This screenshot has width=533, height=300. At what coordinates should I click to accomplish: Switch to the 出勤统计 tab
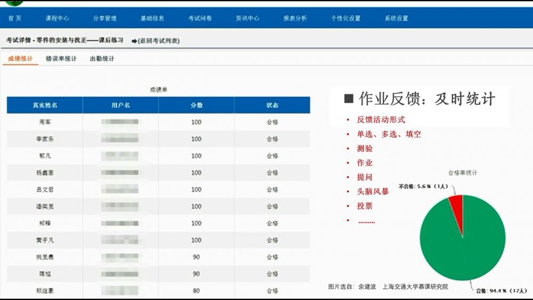pos(102,59)
